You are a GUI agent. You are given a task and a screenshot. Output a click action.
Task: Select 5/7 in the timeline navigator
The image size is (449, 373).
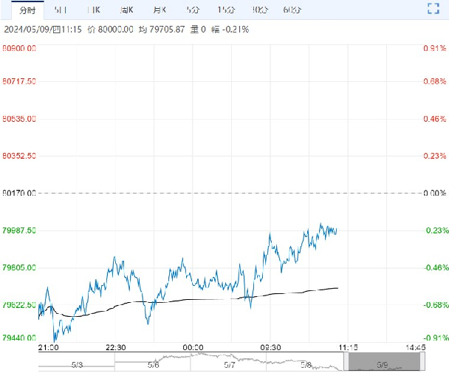click(230, 365)
